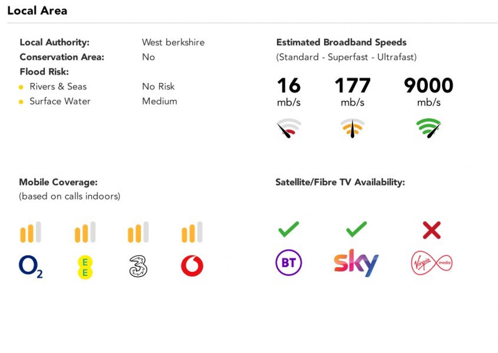Click the West berkshire local authority value

[x=173, y=42]
